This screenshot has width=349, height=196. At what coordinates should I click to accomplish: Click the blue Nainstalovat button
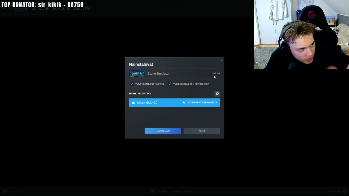[163, 131]
